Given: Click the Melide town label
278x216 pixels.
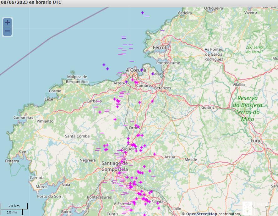Looking at the screenshot, I should [x=190, y=159].
